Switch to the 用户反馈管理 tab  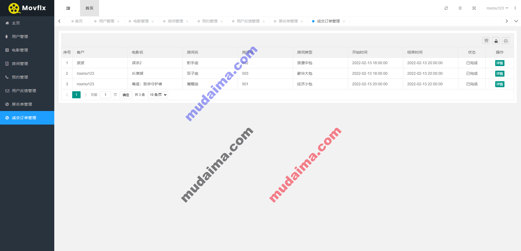248,21
